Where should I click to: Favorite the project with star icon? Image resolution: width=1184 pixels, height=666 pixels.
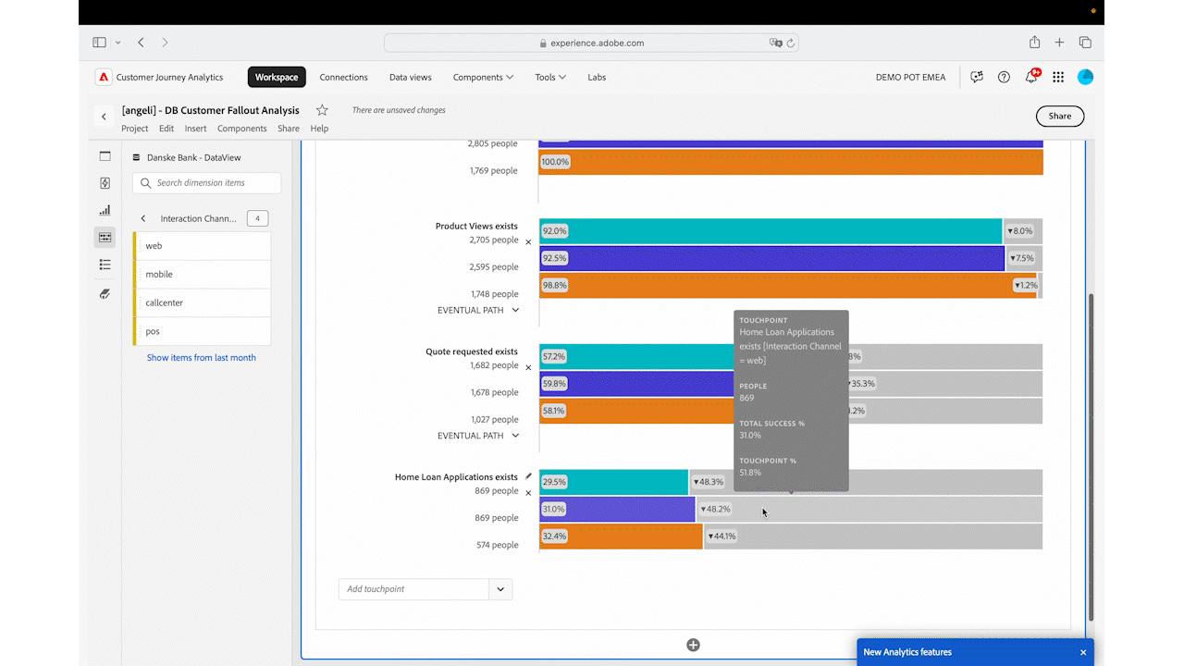point(322,110)
